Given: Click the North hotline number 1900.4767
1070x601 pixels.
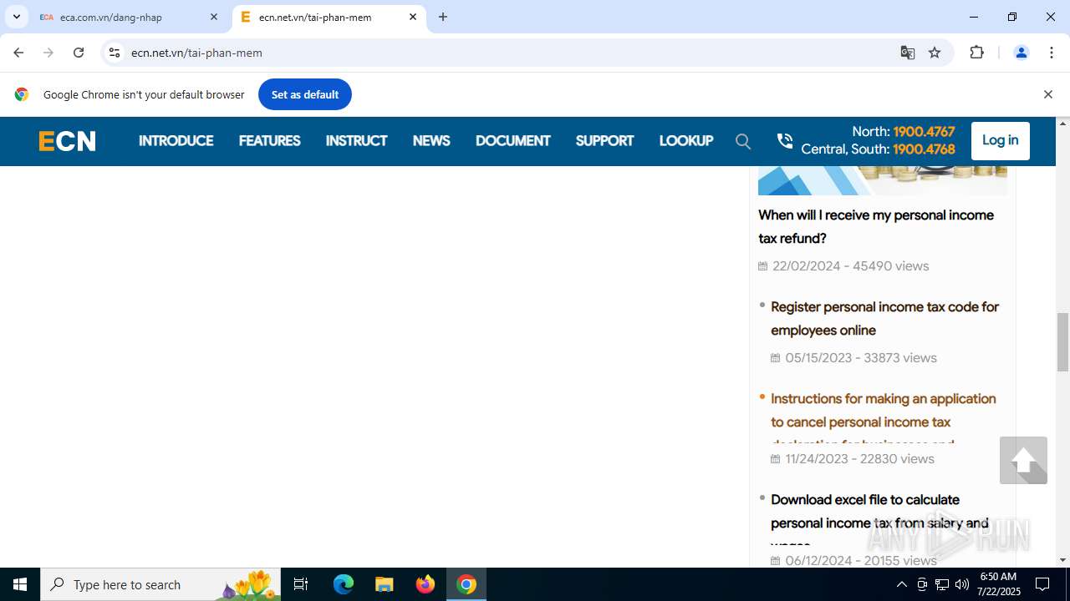Looking at the screenshot, I should [x=924, y=132].
